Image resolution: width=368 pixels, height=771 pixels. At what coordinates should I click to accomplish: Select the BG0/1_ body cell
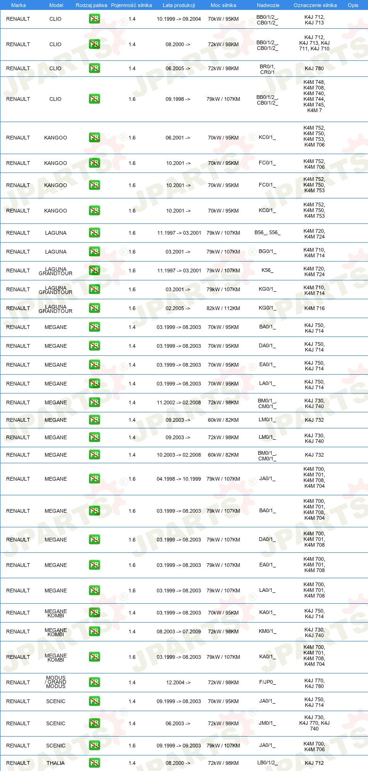[267, 252]
